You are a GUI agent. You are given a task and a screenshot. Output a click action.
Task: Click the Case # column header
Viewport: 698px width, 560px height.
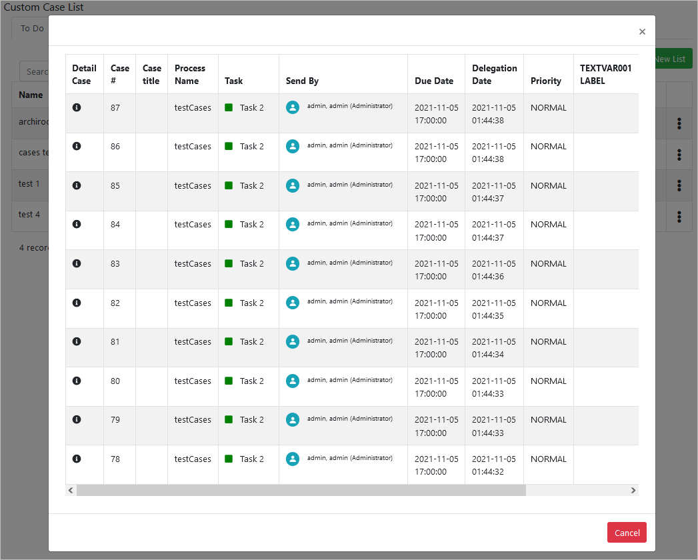click(120, 74)
